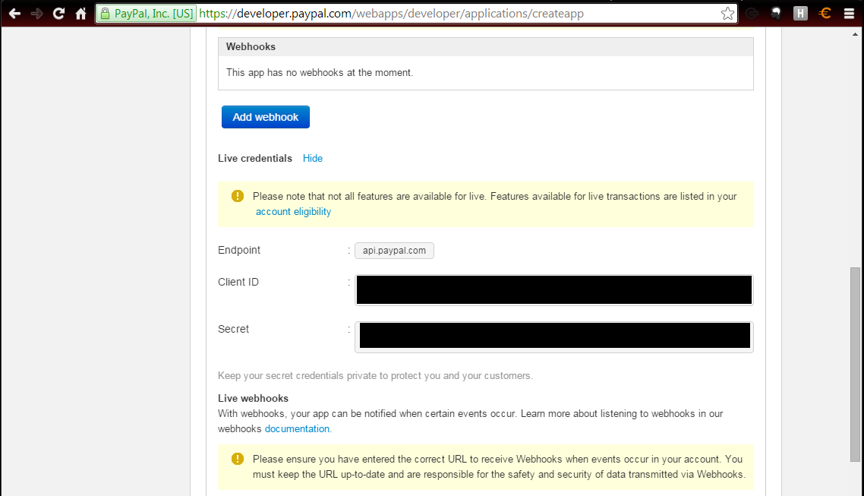The height and width of the screenshot is (496, 864).
Task: Click the Webhooks panel header
Action: pyautogui.click(x=485, y=47)
